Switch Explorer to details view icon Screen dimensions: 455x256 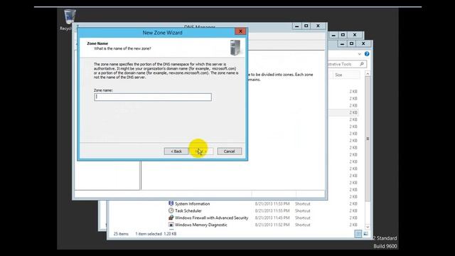click(x=358, y=234)
